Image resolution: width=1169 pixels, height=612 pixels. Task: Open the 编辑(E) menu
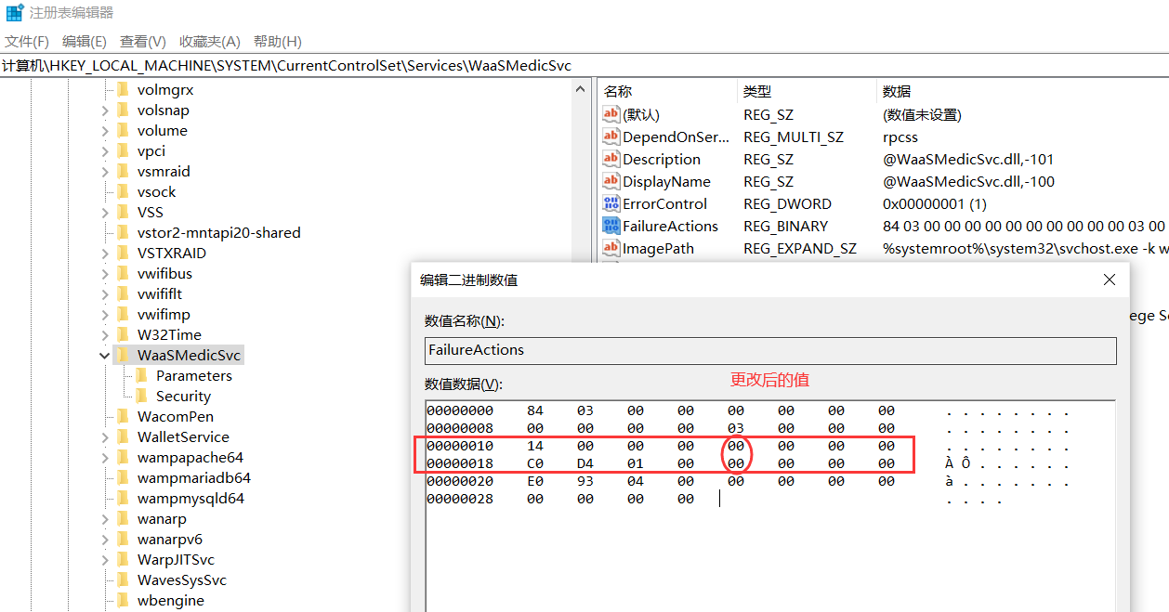pyautogui.click(x=85, y=42)
